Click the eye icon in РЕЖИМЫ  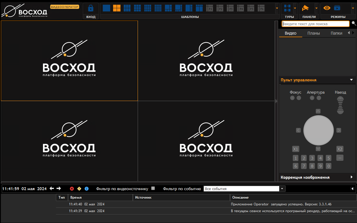point(327,8)
